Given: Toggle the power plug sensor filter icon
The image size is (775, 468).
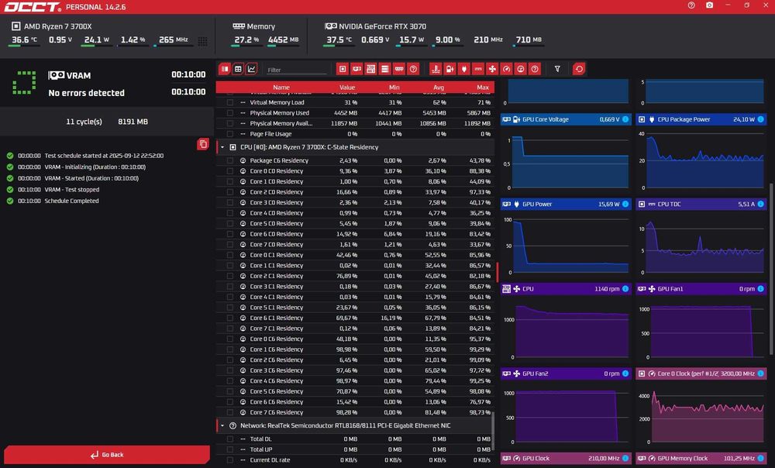Looking at the screenshot, I should tap(463, 69).
